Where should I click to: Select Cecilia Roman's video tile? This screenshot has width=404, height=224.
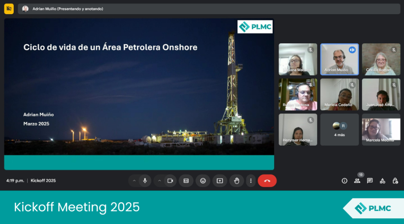(x=381, y=59)
